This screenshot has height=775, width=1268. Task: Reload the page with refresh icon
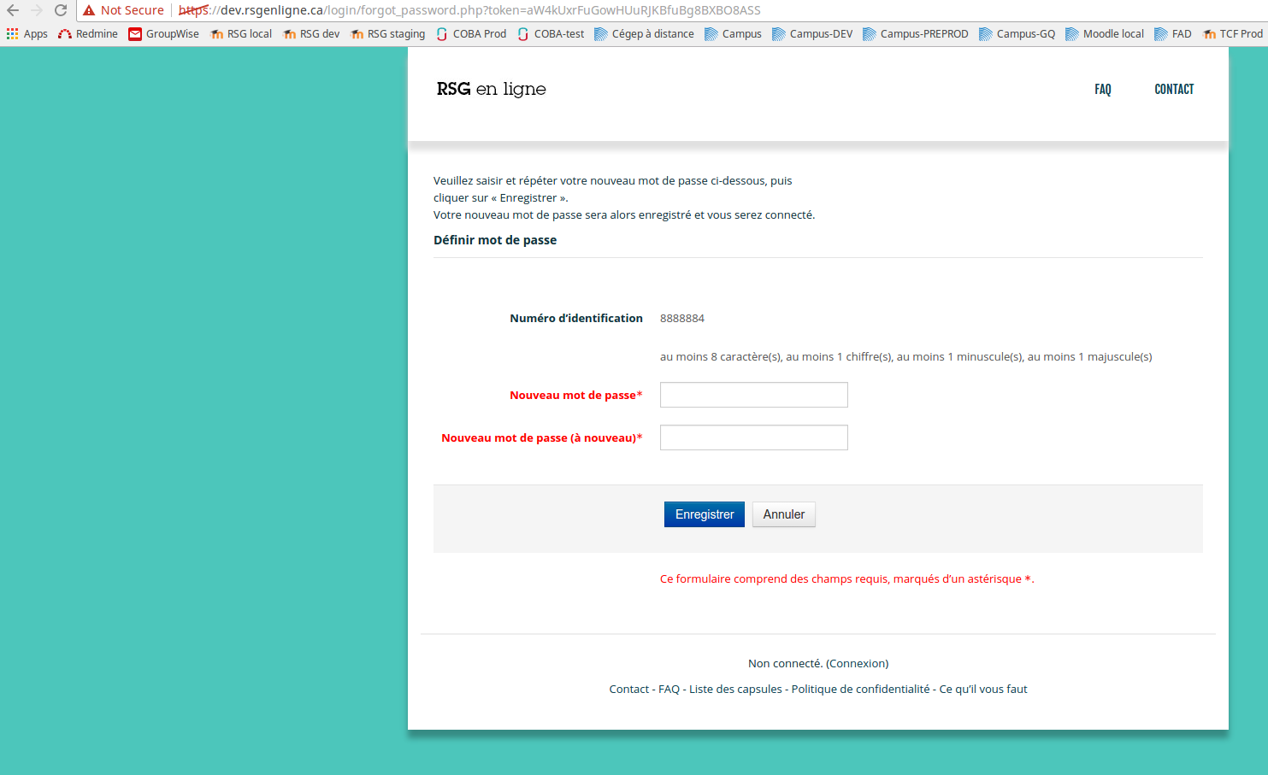coord(61,10)
